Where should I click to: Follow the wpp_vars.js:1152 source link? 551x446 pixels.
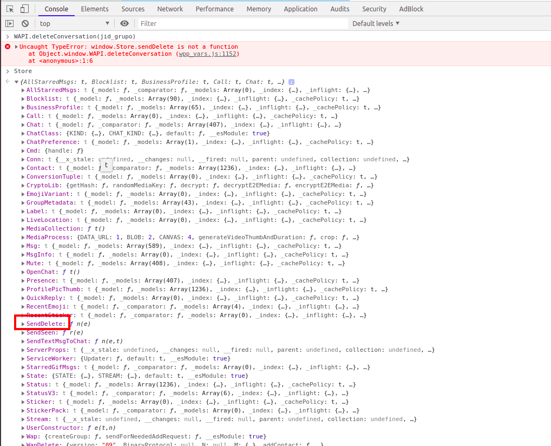coord(208,54)
